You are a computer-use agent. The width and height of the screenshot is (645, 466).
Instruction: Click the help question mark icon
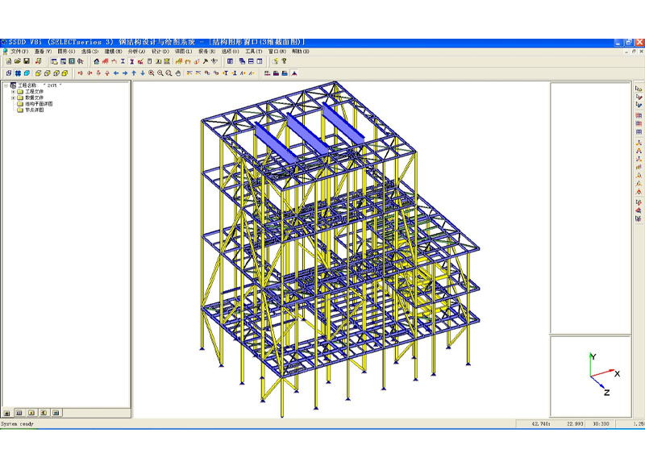(x=284, y=61)
